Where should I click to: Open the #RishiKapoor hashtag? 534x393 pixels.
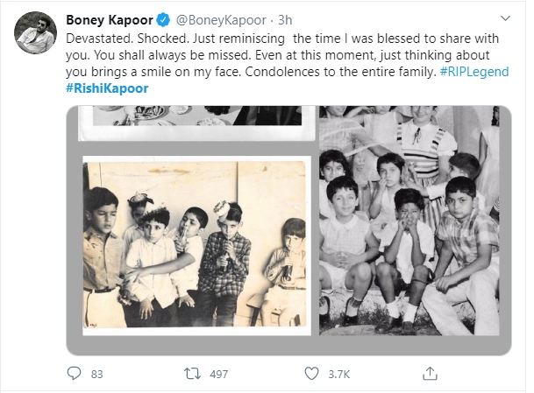(x=103, y=87)
